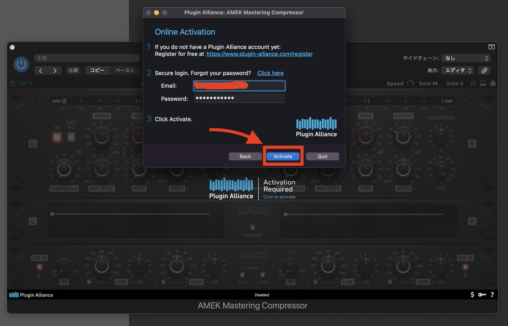Click the right channel HIGH frequency knob
The image size is (508, 326).
403,266
